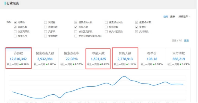Tick the 交易指数 checkbox
Viewport: 198px width, 103px height.
pos(45,36)
